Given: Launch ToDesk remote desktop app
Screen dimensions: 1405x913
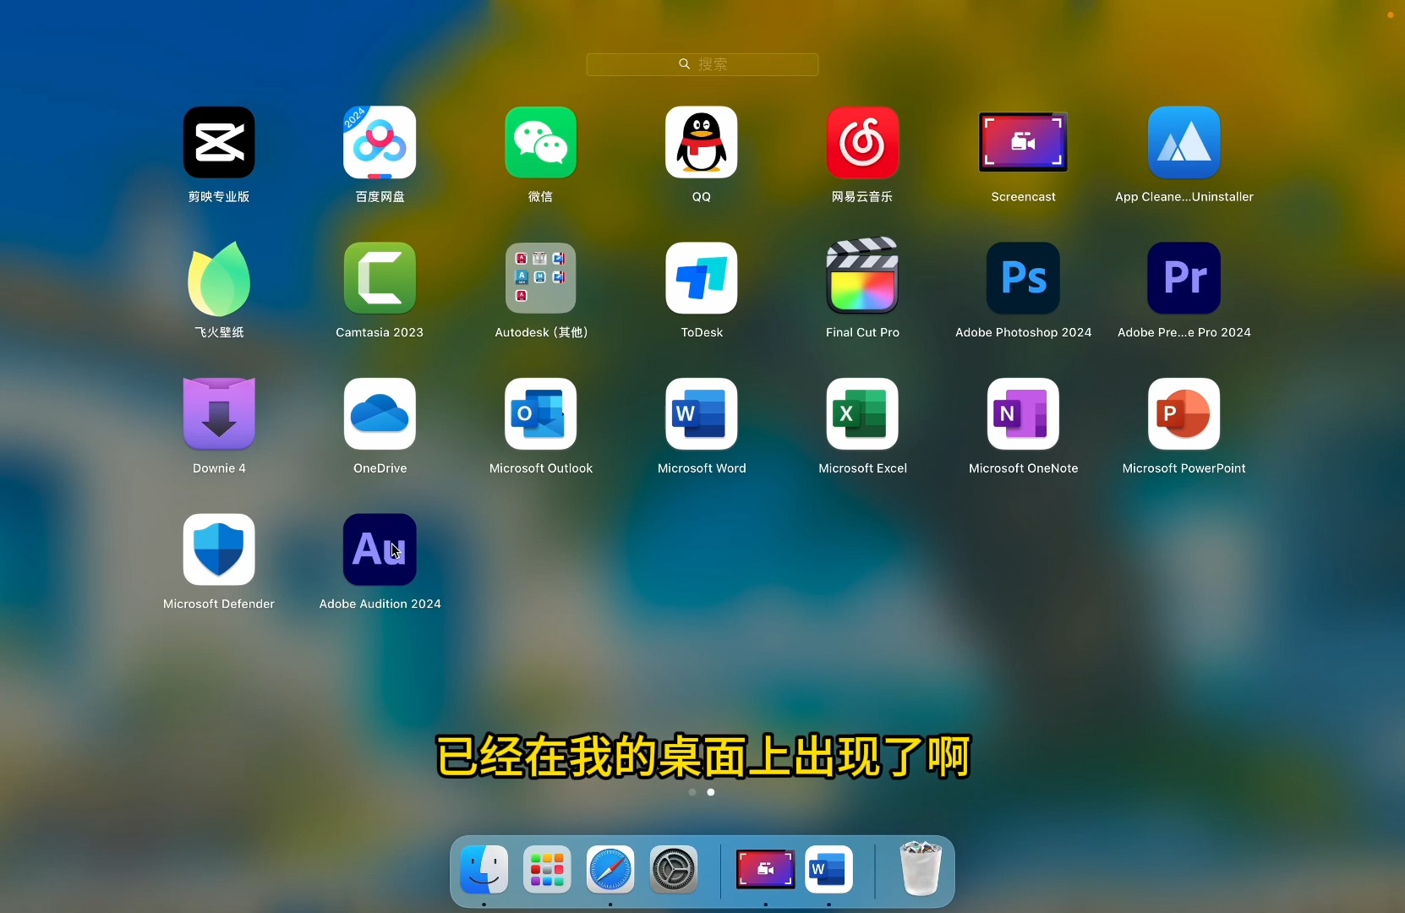Looking at the screenshot, I should (x=702, y=278).
